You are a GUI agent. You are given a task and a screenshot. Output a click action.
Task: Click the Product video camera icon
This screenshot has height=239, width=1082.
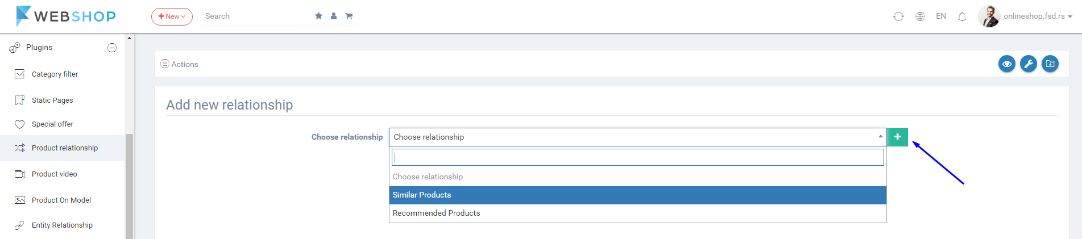(20, 174)
